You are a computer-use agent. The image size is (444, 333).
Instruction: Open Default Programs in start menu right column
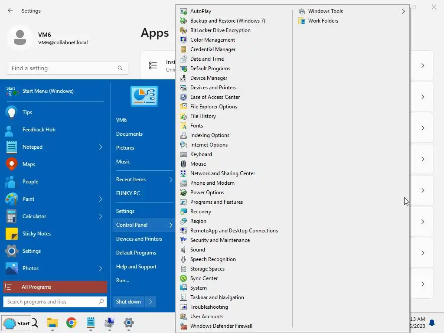click(136, 253)
